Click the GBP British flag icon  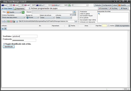click(26, 5)
